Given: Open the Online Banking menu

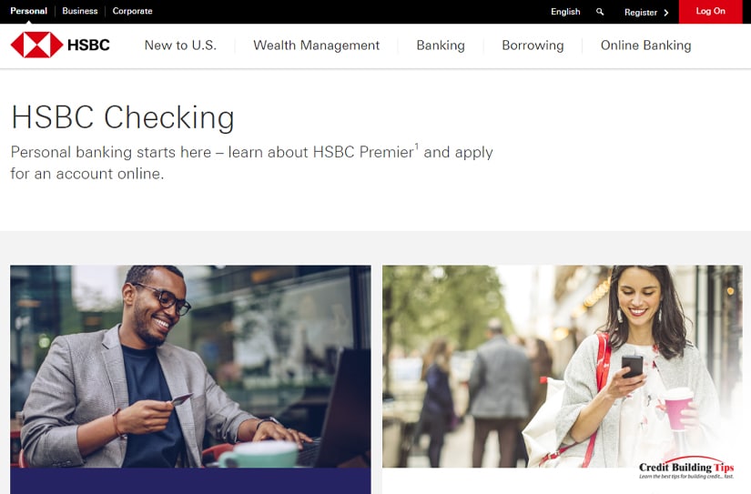Looking at the screenshot, I should [x=645, y=45].
